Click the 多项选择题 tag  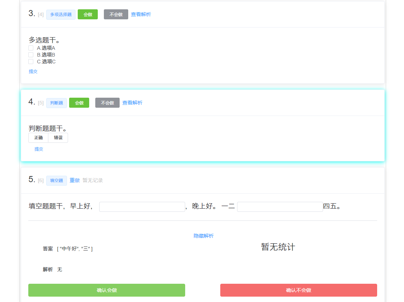(x=61, y=15)
